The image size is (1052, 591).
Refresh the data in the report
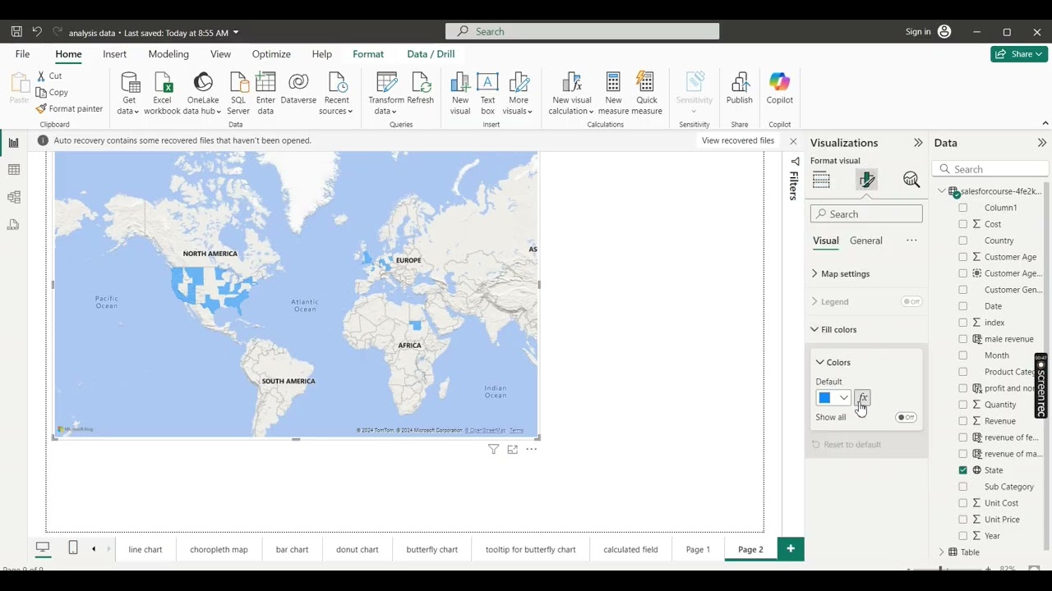[x=420, y=89]
